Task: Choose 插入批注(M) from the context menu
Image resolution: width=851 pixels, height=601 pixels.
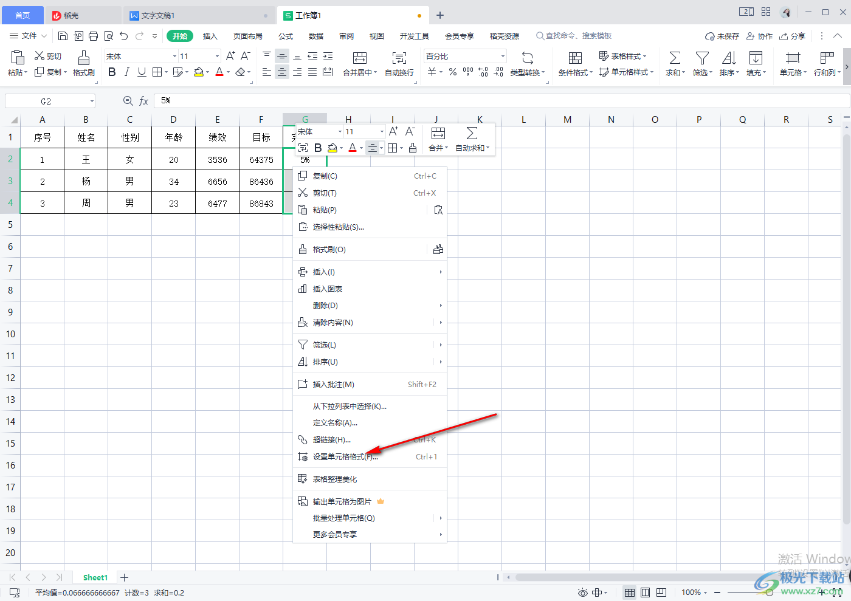Action: [x=370, y=385]
